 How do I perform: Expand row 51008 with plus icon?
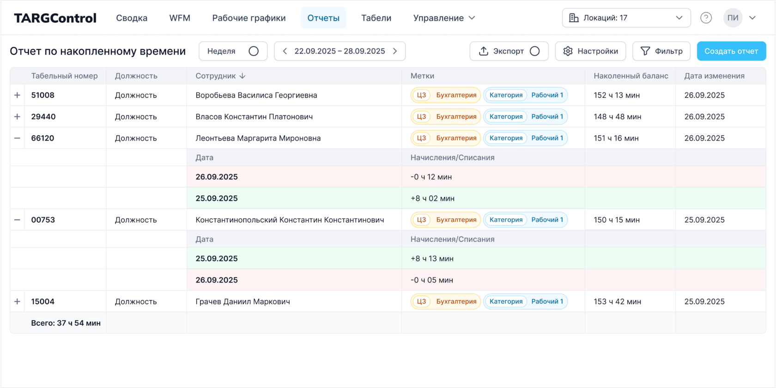click(17, 95)
